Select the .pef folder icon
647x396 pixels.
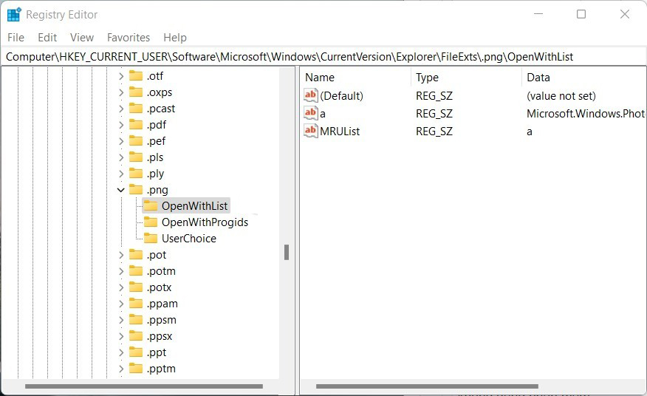[x=136, y=141]
